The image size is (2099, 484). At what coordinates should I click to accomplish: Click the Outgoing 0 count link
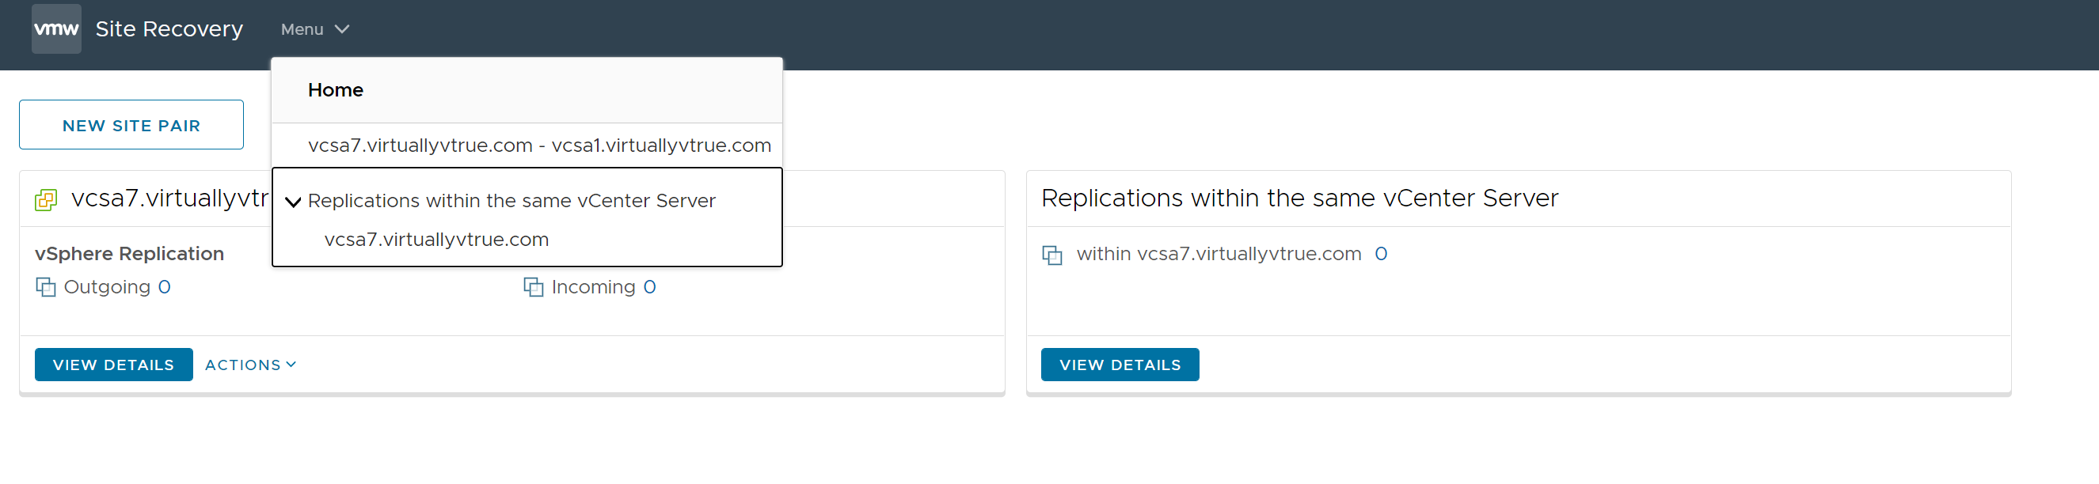click(165, 286)
